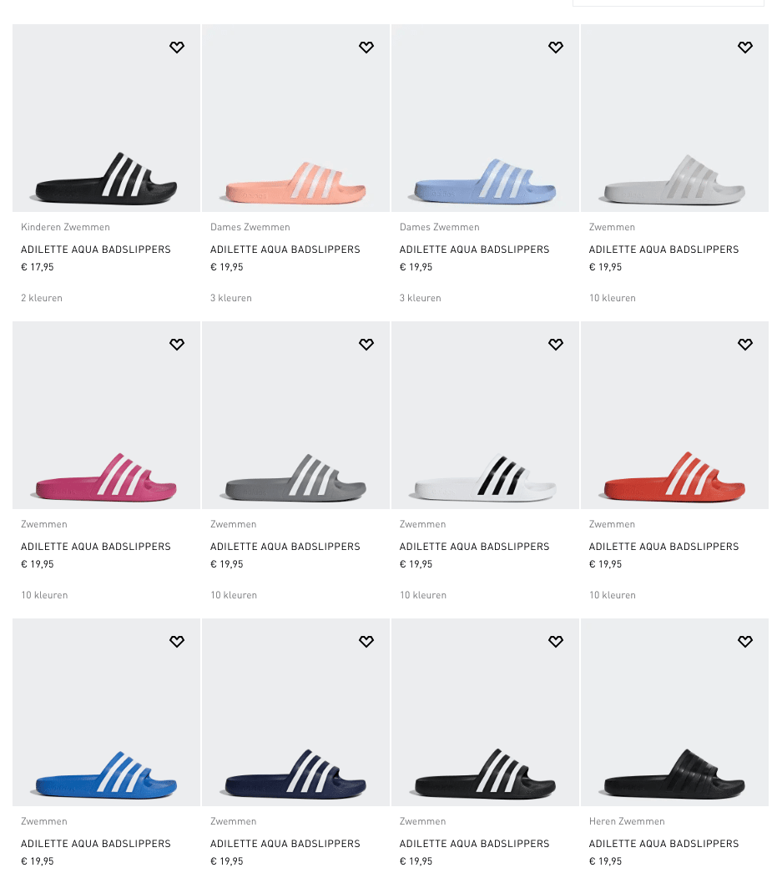Click heart icon on light blue slipper
Screen dimensions: 777x883
coord(556,48)
